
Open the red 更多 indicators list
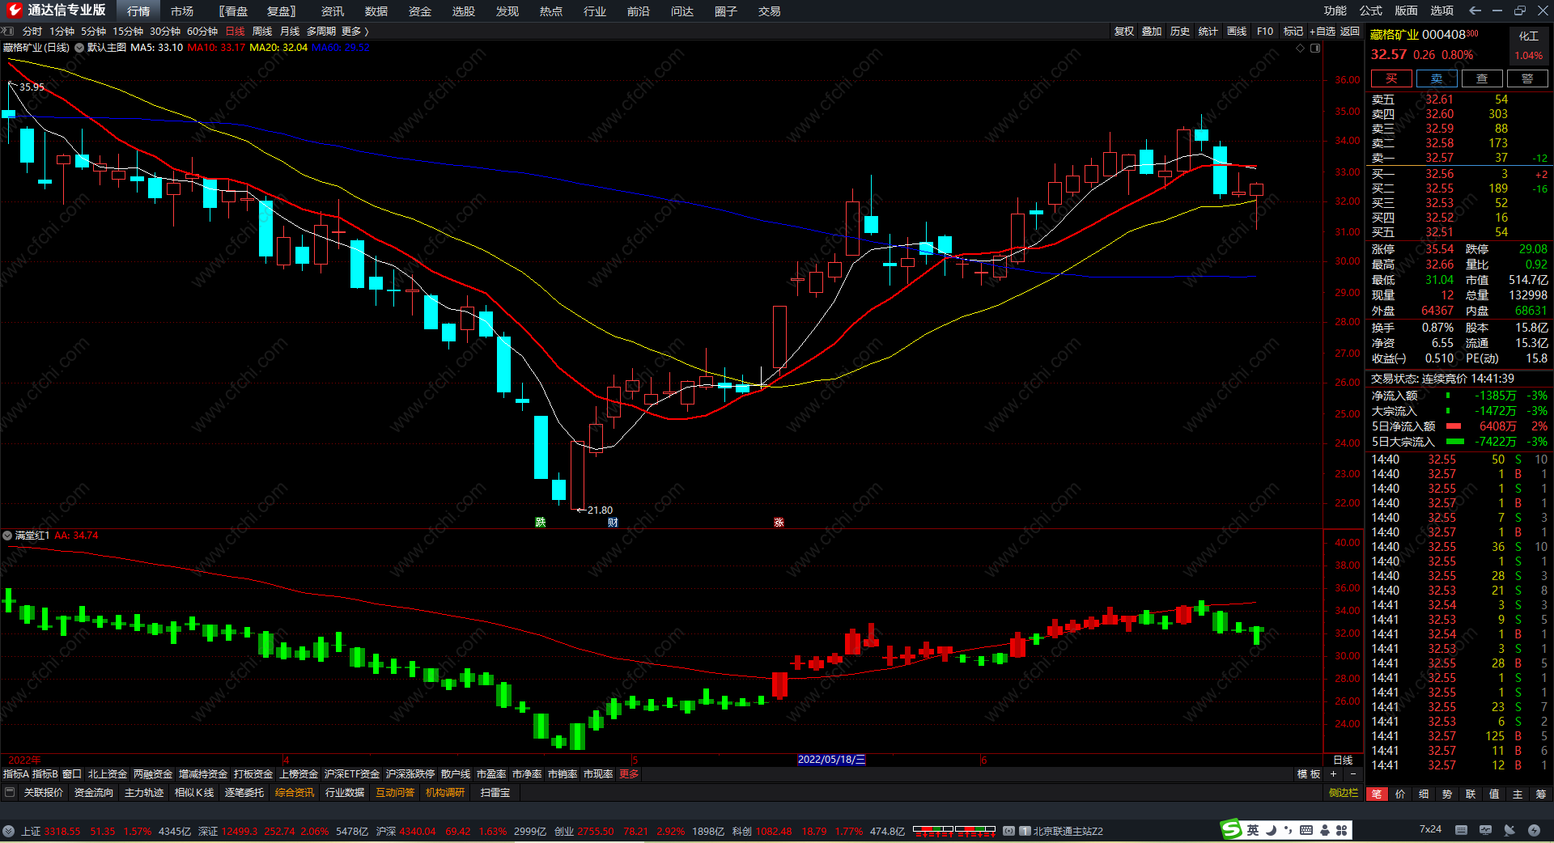pos(629,774)
